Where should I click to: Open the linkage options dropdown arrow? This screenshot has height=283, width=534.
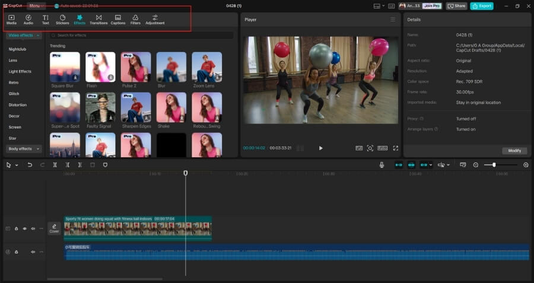(x=431, y=165)
